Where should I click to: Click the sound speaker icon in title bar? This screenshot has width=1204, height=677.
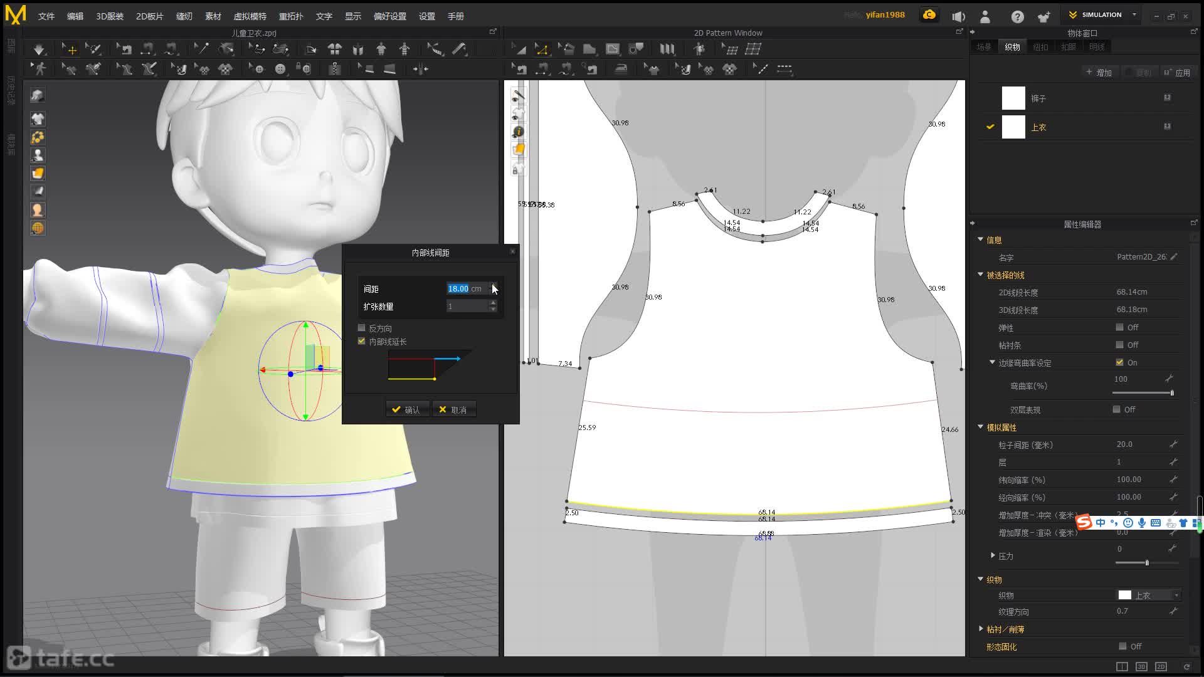(958, 17)
